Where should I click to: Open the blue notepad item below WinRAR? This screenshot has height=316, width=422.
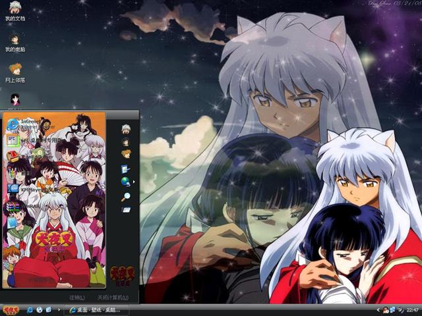(x=13, y=223)
